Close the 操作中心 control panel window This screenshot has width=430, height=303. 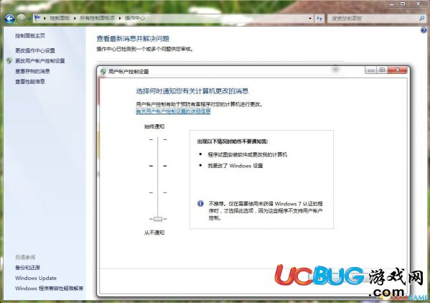click(419, 4)
